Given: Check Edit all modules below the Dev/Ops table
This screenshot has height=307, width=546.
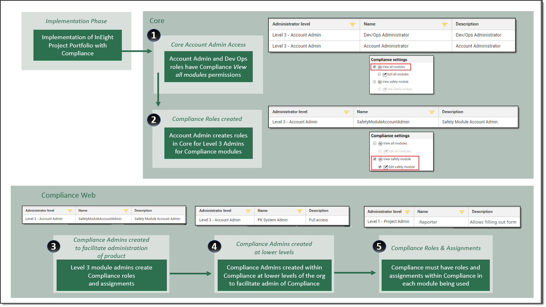Looking at the screenshot, I should coord(380,74).
